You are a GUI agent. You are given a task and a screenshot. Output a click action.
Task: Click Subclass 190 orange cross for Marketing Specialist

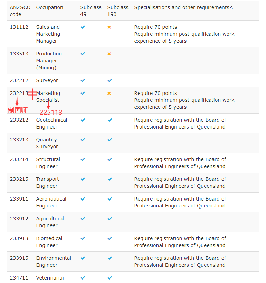(109, 93)
